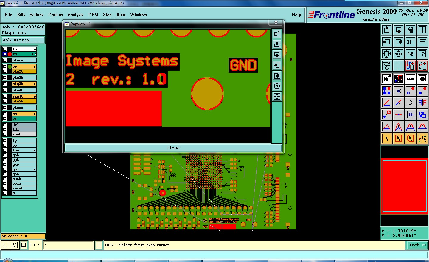Select the layer name sig4t
Screen dimensions: 429x262
point(24,96)
